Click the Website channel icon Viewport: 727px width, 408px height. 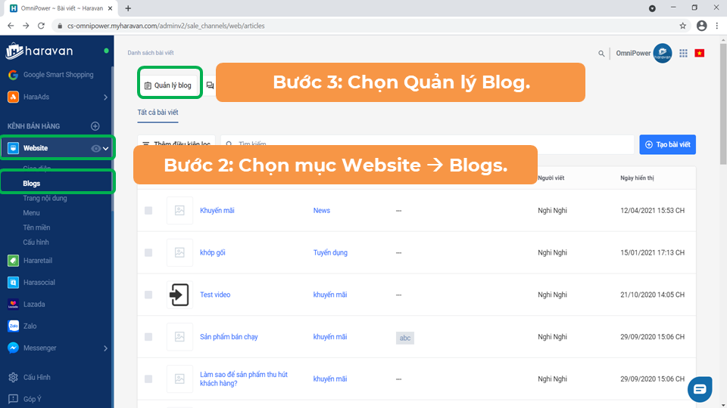13,148
